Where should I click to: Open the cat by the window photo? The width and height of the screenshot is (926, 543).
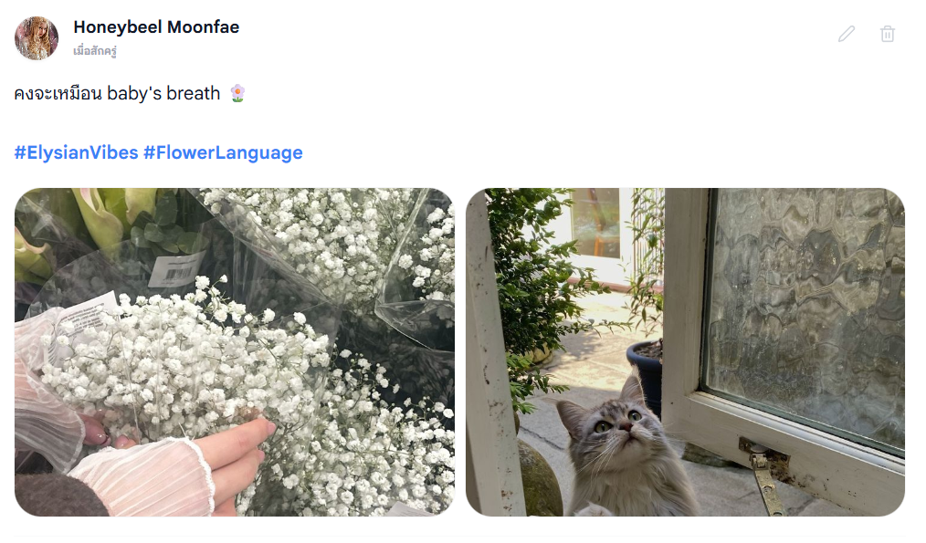click(x=685, y=352)
